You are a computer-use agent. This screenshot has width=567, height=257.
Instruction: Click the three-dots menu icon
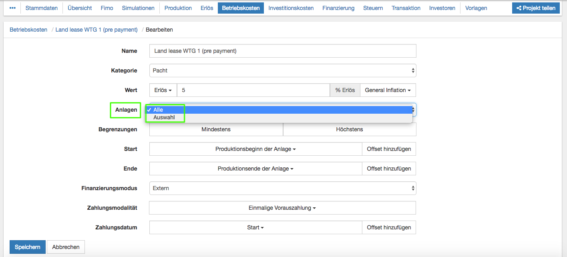click(x=12, y=8)
